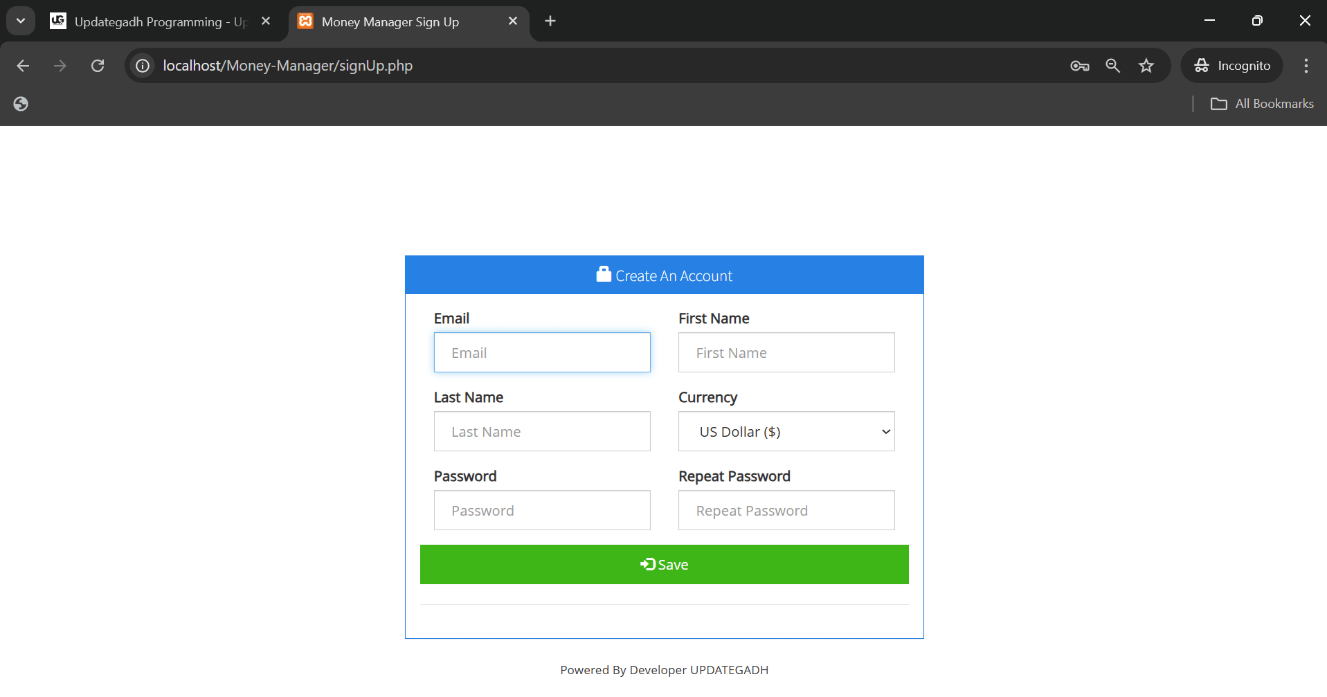
Task: Select the Money Manager Sign Up tab
Action: (390, 21)
